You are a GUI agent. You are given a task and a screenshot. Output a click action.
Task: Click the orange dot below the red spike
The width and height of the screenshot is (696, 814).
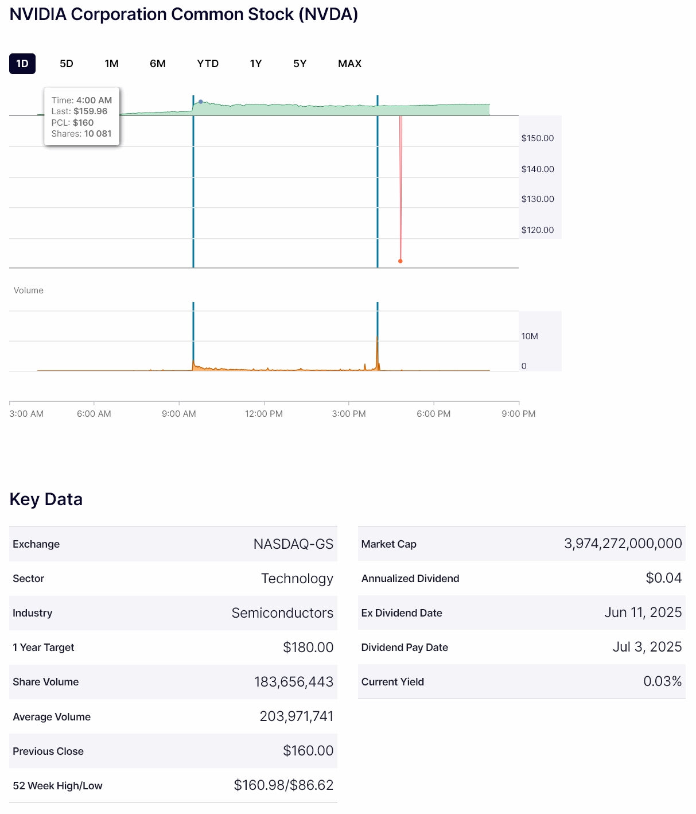(x=401, y=261)
